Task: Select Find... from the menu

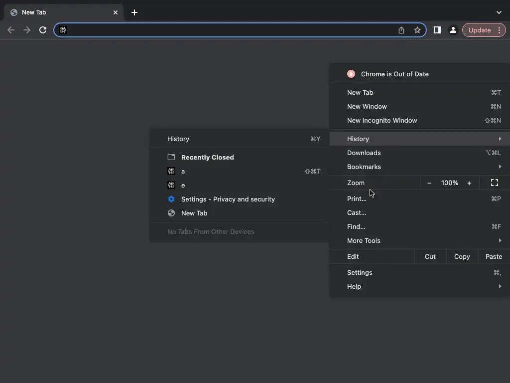Action: tap(419, 227)
